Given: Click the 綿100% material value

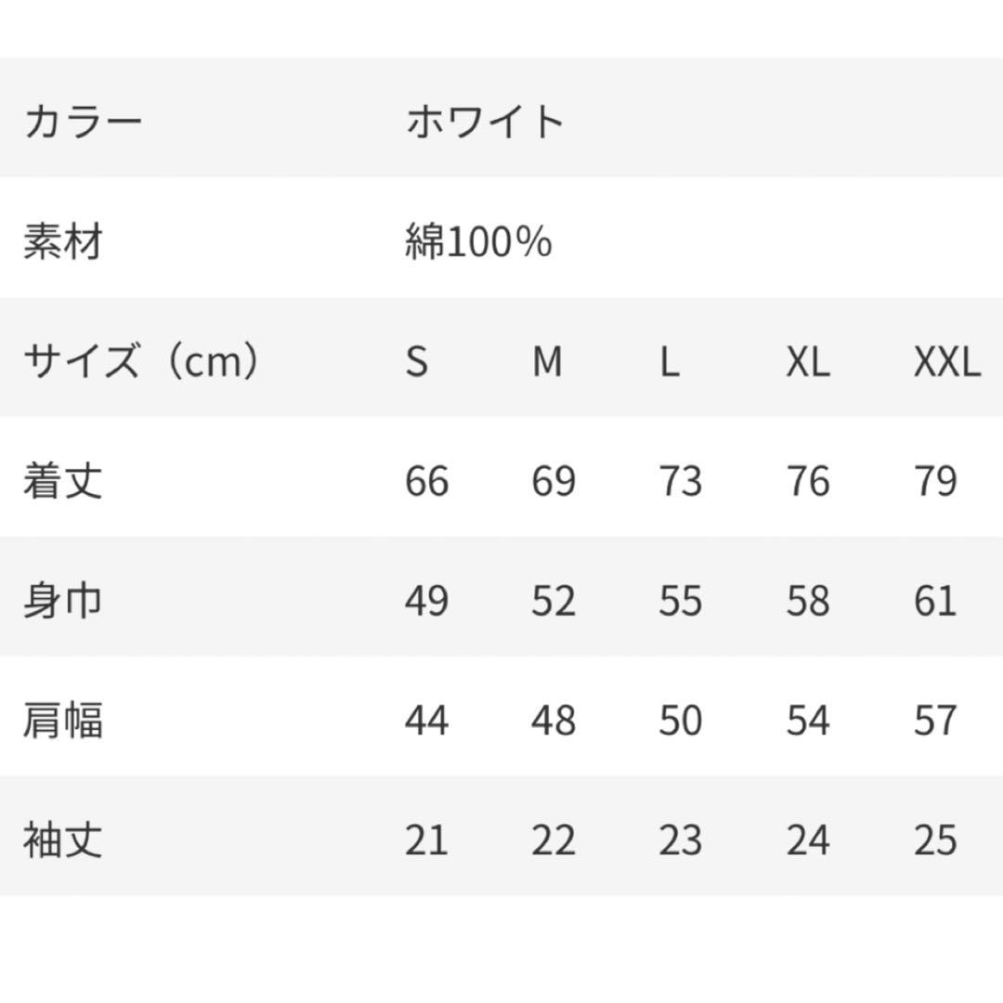Looking at the screenshot, I should [478, 242].
